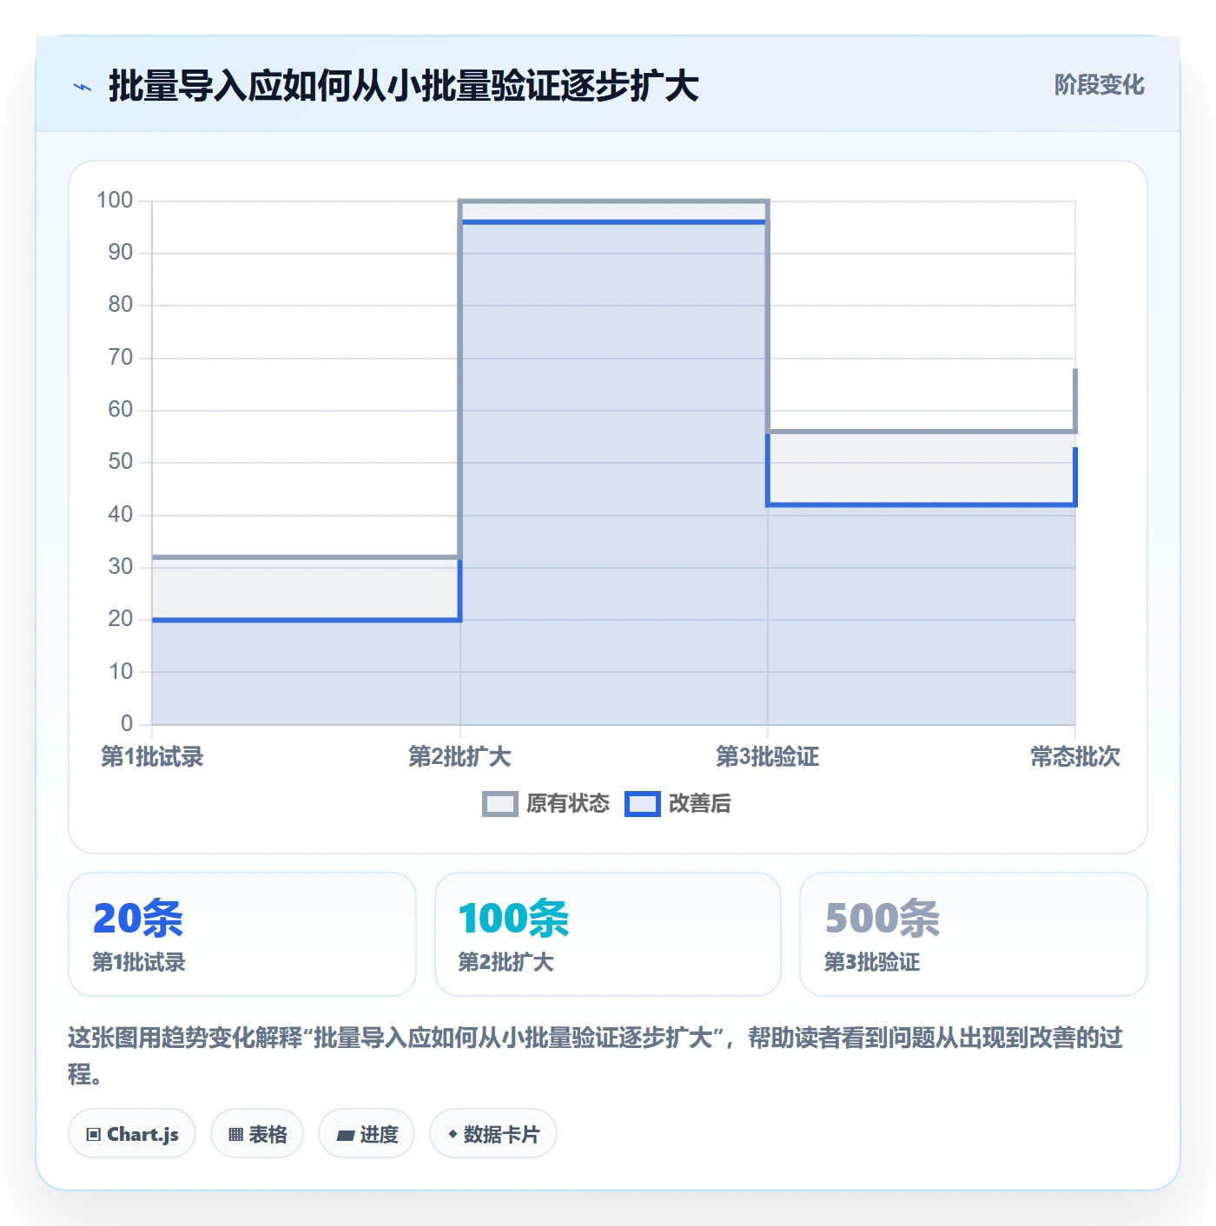The width and height of the screenshot is (1216, 1226).
Task: Click the diamond icon in 数据卡片 tag
Action: pyautogui.click(x=453, y=1134)
